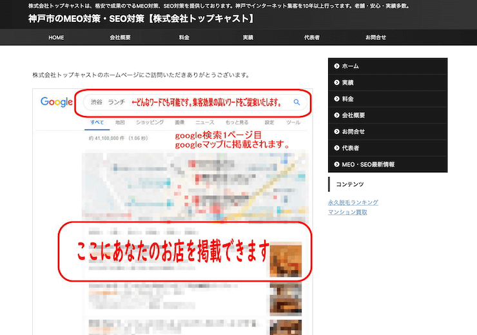Open 実績 in the top navigation bar
Screen dimensions: 477x335
pyautogui.click(x=248, y=37)
